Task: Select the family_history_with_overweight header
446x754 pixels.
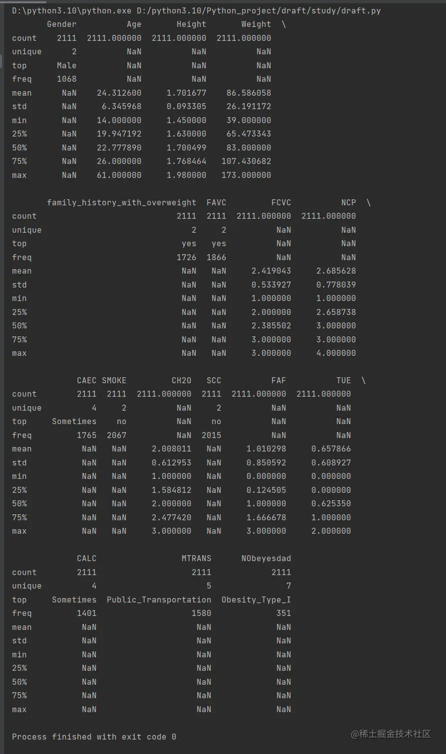Action: [122, 202]
